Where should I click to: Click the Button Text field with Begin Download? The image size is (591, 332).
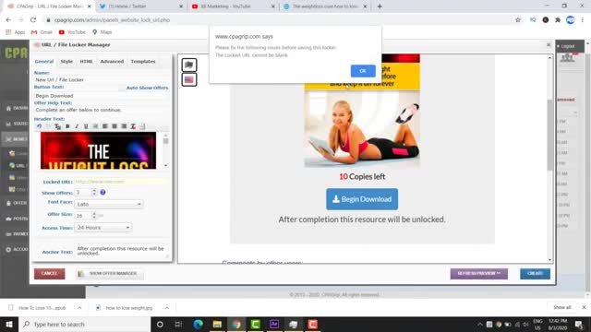coord(102,96)
